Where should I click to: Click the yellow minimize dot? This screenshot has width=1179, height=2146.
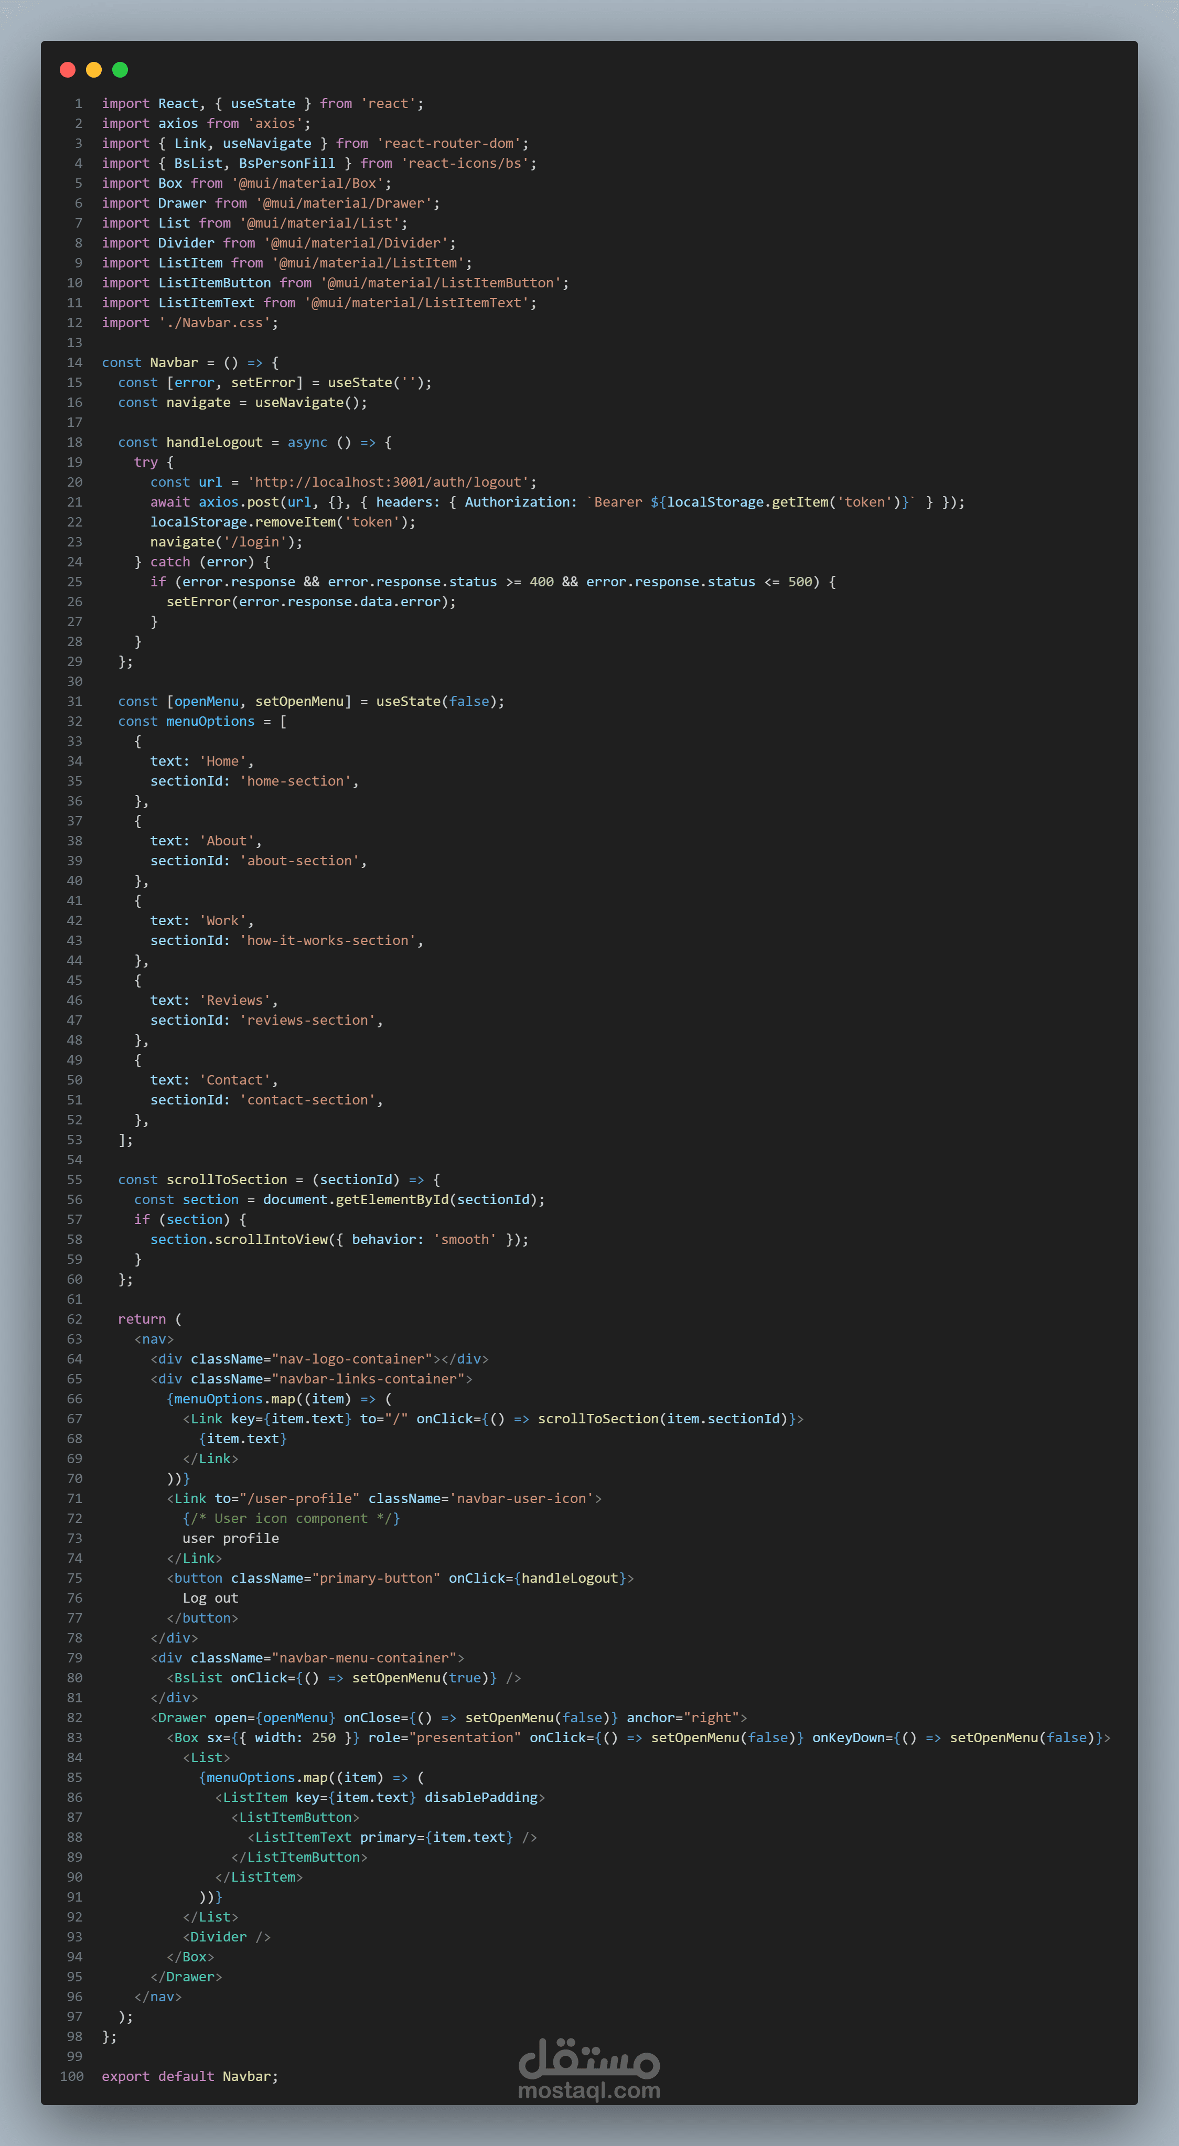(94, 70)
